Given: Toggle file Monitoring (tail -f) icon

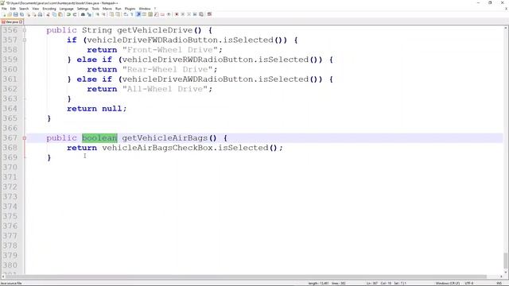Looking at the screenshot, I should (169, 14).
